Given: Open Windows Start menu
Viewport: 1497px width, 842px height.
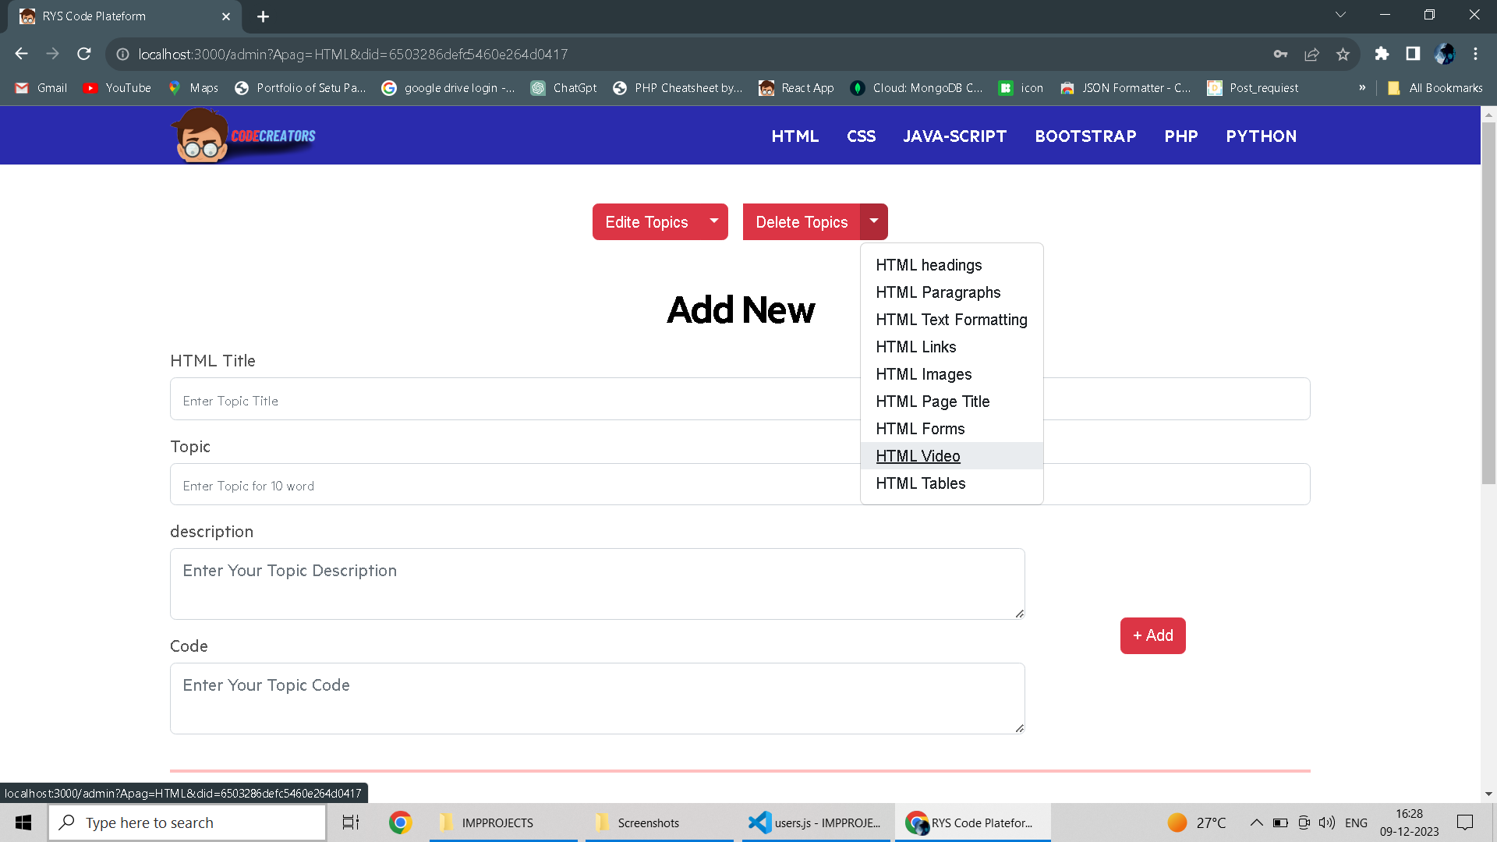Looking at the screenshot, I should click(23, 823).
